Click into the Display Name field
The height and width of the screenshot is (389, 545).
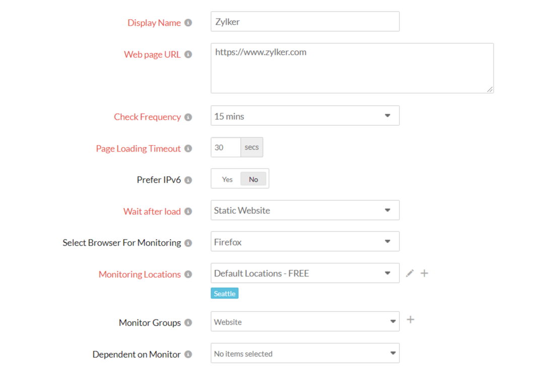pos(305,22)
